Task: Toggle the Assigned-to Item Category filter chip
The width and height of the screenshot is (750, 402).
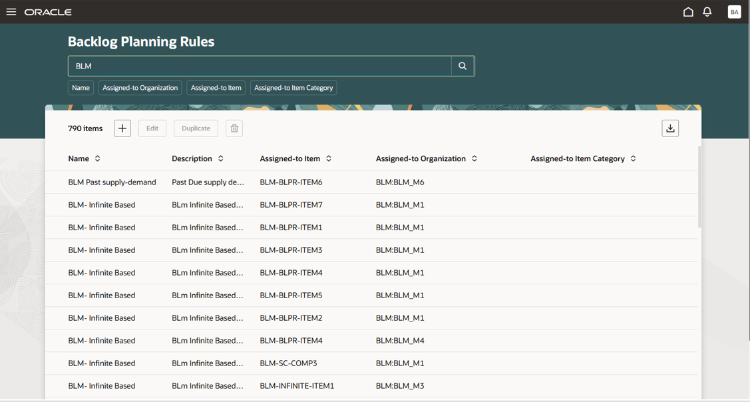Action: [293, 87]
